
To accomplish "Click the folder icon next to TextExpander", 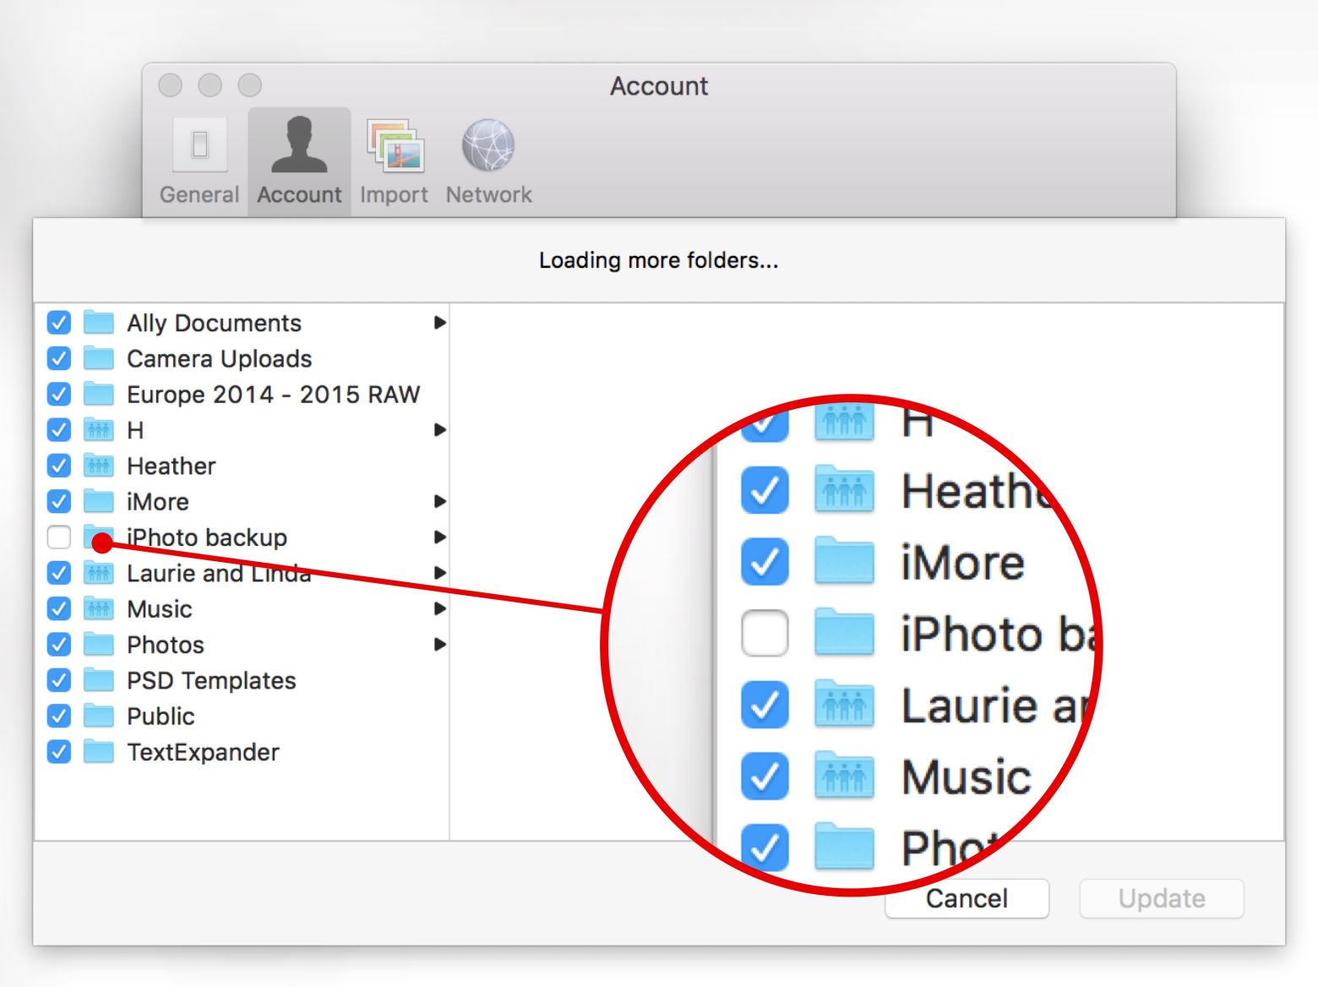I will [x=98, y=752].
